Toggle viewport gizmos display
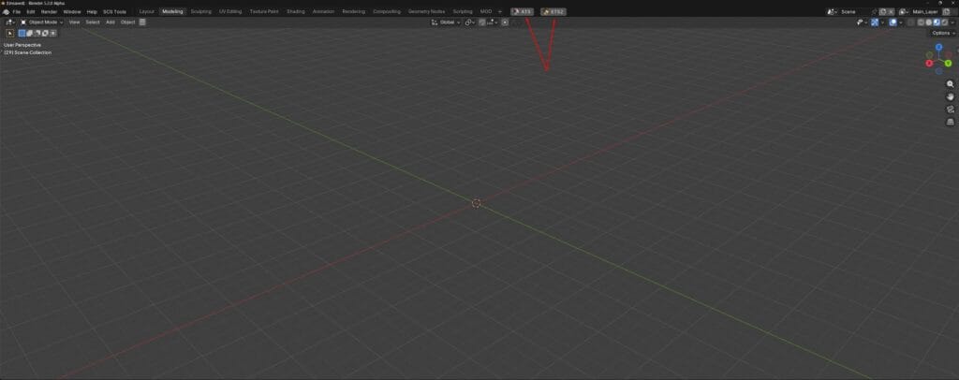Screen dimensions: 959x380 tap(875, 22)
